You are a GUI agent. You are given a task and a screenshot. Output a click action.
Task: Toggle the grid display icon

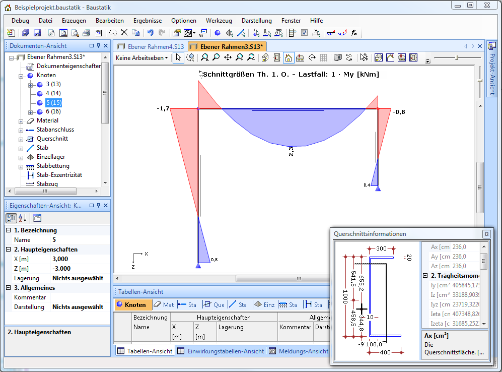coord(324,57)
